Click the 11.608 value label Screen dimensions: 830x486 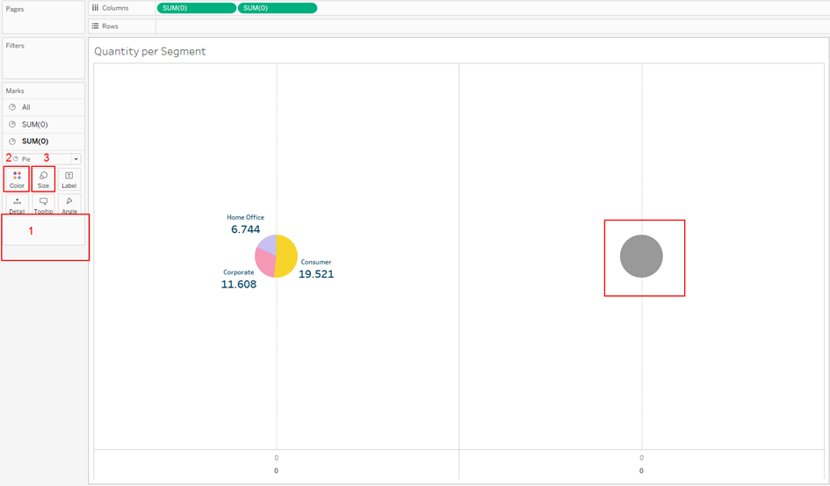[239, 284]
